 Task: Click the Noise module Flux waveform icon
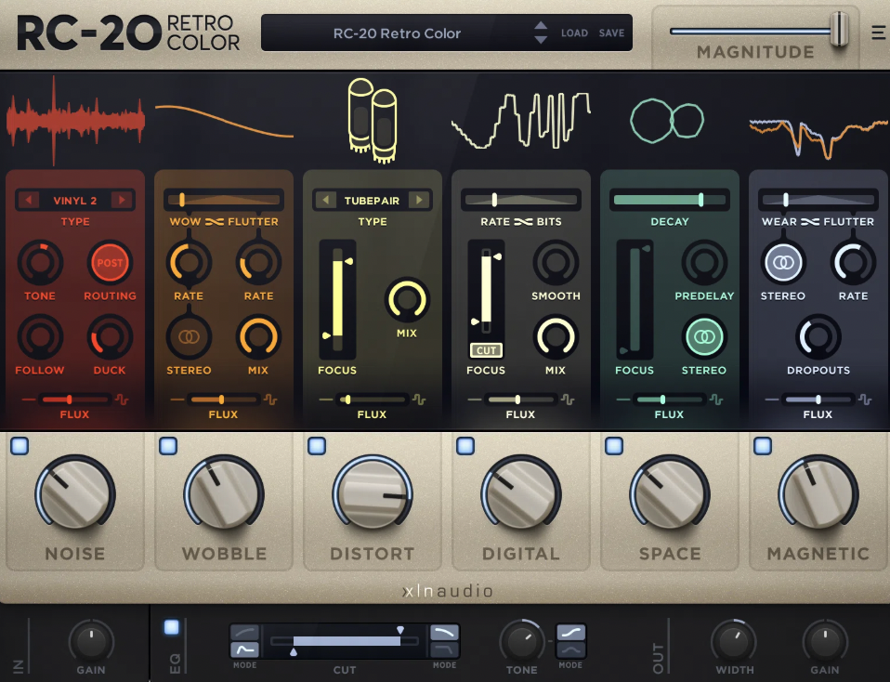tap(122, 400)
